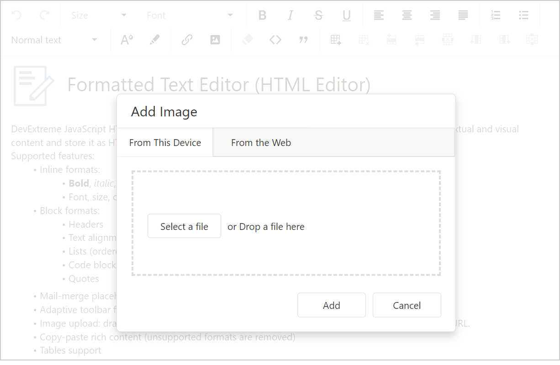Open the Normal text heading dropdown
Image resolution: width=560 pixels, height=365 pixels.
click(x=54, y=40)
